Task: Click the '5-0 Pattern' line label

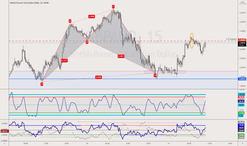Action: (231, 39)
